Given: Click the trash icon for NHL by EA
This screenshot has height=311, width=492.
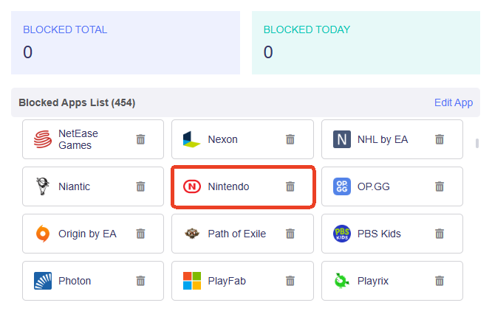Looking at the screenshot, I should [440, 139].
